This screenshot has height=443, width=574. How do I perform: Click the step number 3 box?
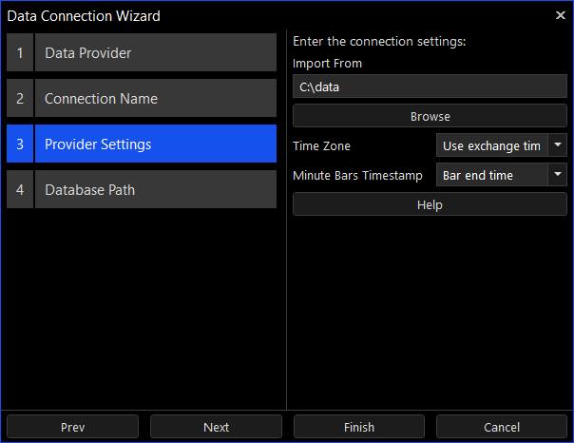[x=20, y=144]
